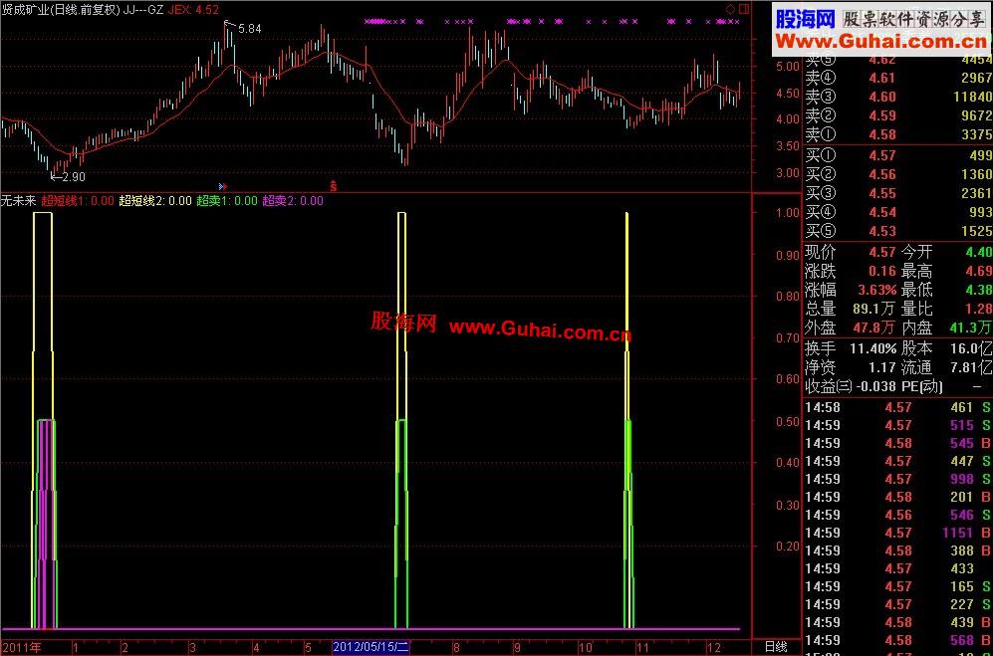Click the 5.00 label on the price axis

(x=787, y=66)
